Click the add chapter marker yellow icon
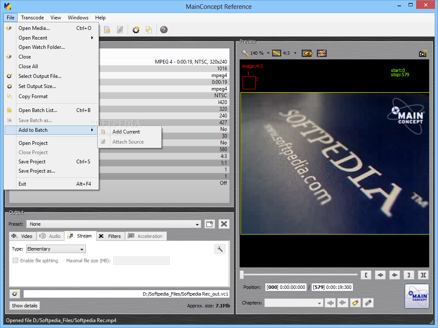 pos(355,303)
